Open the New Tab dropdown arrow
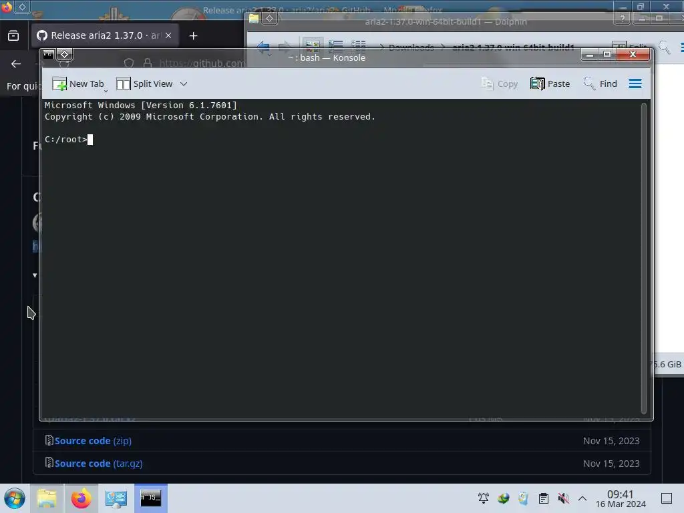The width and height of the screenshot is (684, 513). pyautogui.click(x=106, y=91)
